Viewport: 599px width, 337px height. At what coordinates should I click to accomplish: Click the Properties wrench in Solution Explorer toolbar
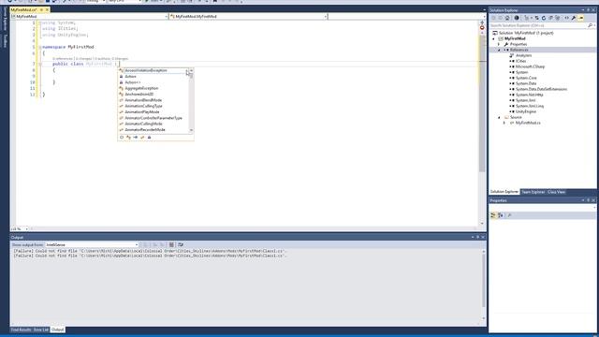(x=574, y=18)
